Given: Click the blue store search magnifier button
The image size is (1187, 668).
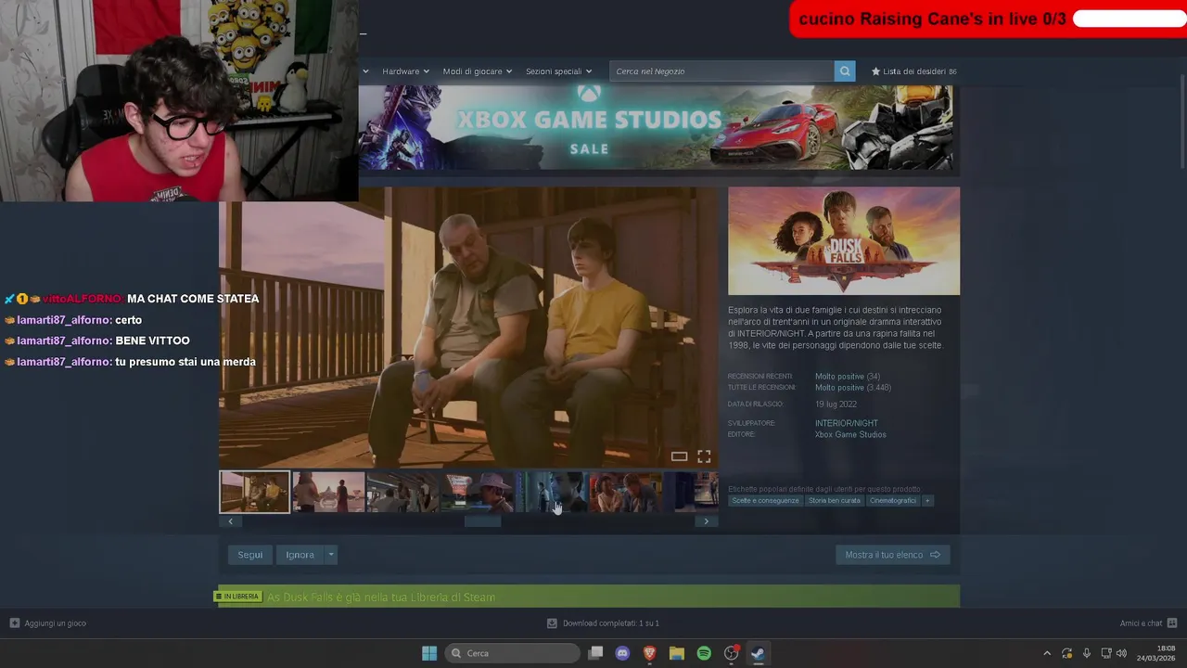Looking at the screenshot, I should [844, 71].
